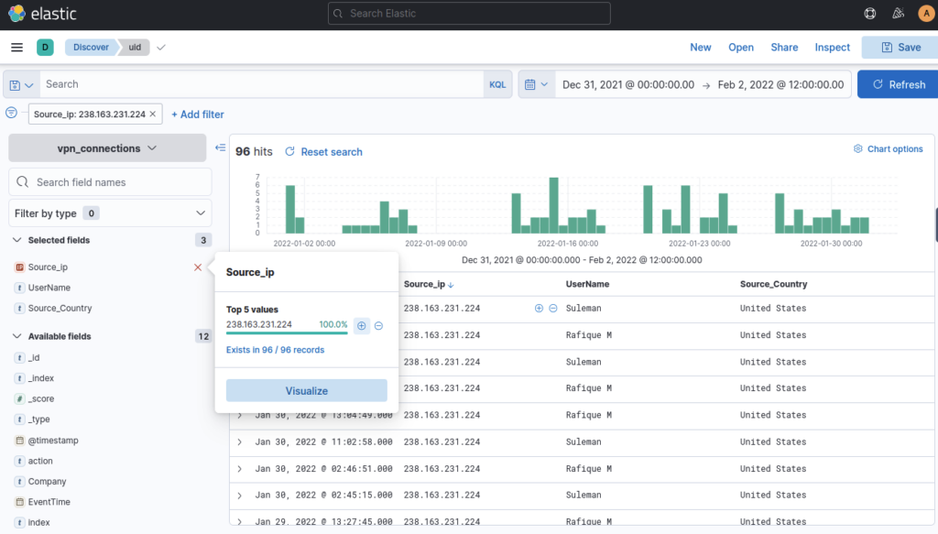Image resolution: width=938 pixels, height=534 pixels.
Task: Collapse the Selected fields section
Action: tap(16, 240)
